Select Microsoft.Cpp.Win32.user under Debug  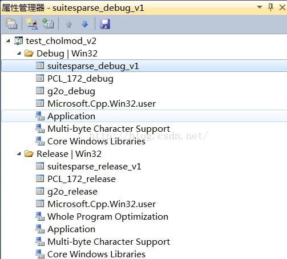(x=102, y=104)
